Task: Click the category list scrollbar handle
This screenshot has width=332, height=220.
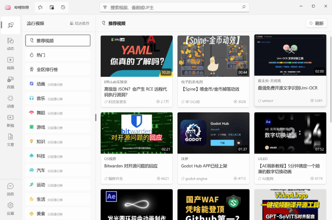Action: 96,117
